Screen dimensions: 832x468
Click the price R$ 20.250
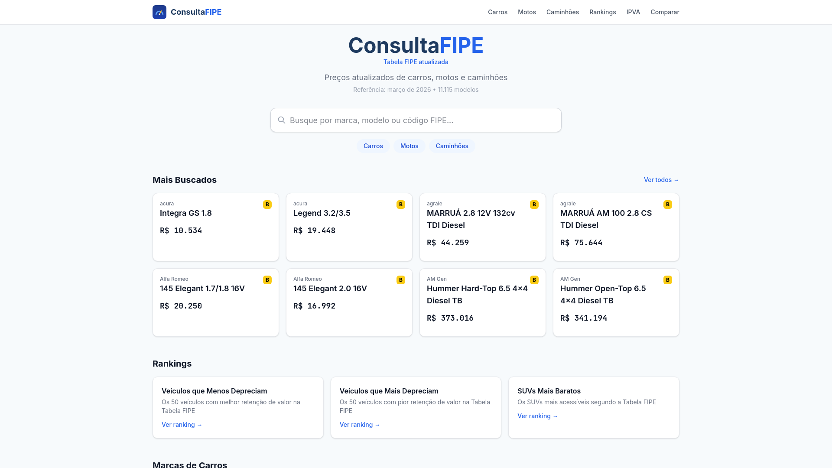181,306
